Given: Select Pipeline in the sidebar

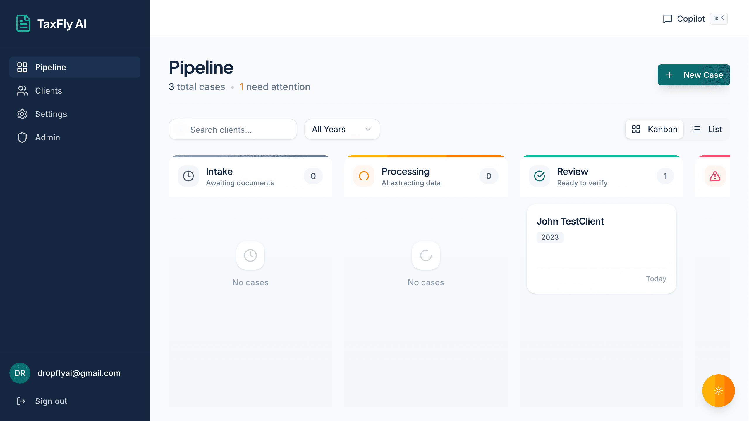Looking at the screenshot, I should click(x=50, y=67).
